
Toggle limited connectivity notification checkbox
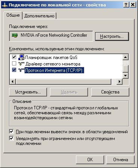[11, 138]
